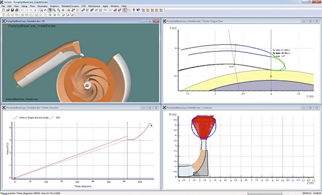Click the help pointer icon in toolbar
This screenshot has height=195, width=322.
[138, 10]
